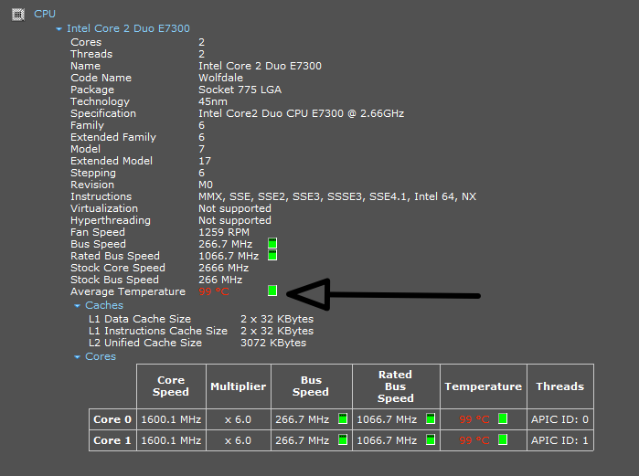
Task: Click the APIC ID: 1 cell
Action: pyautogui.click(x=560, y=440)
